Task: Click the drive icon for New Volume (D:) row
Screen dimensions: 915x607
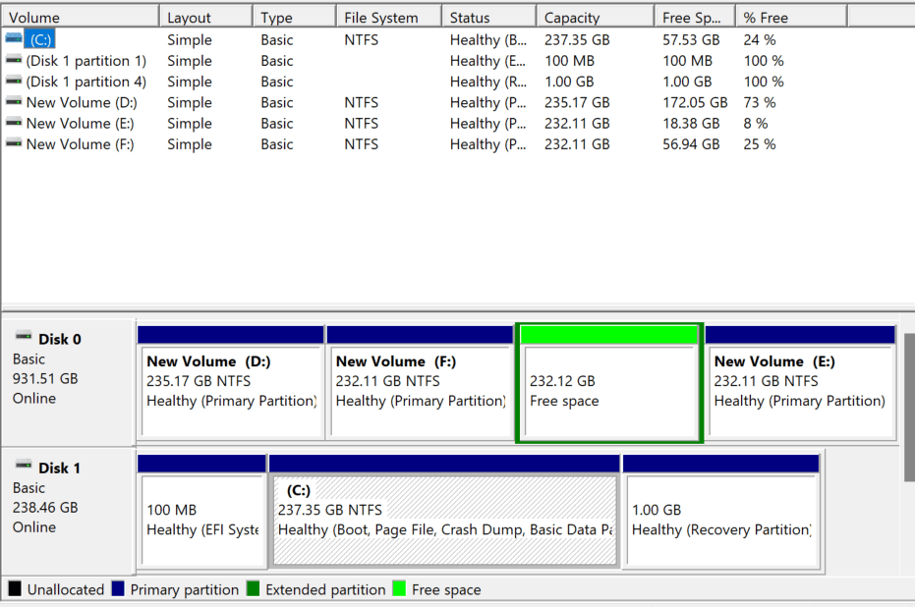Action: point(14,102)
